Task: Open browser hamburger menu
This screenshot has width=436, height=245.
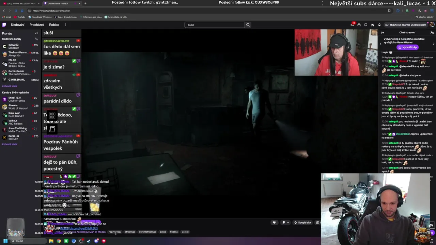Action: 432,11
